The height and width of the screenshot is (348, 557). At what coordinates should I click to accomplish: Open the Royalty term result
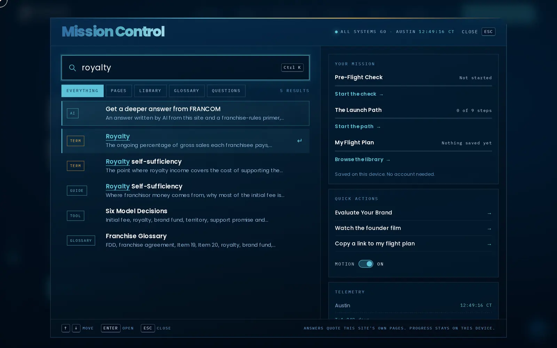(186, 141)
